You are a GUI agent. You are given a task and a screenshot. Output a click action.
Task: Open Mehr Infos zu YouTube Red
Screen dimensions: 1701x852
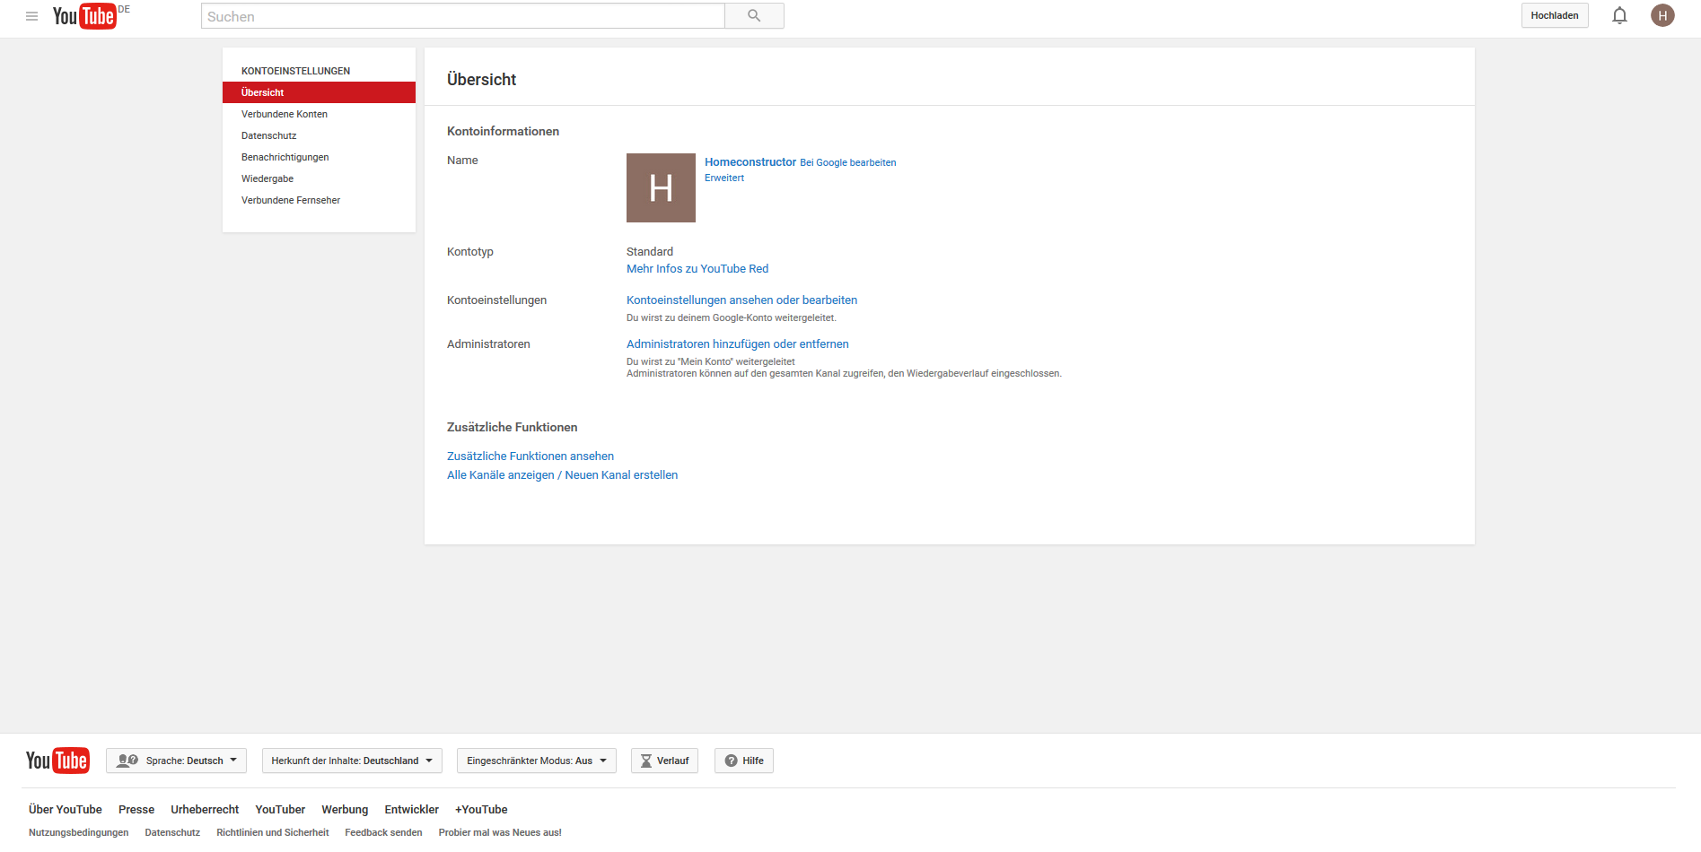coord(697,269)
